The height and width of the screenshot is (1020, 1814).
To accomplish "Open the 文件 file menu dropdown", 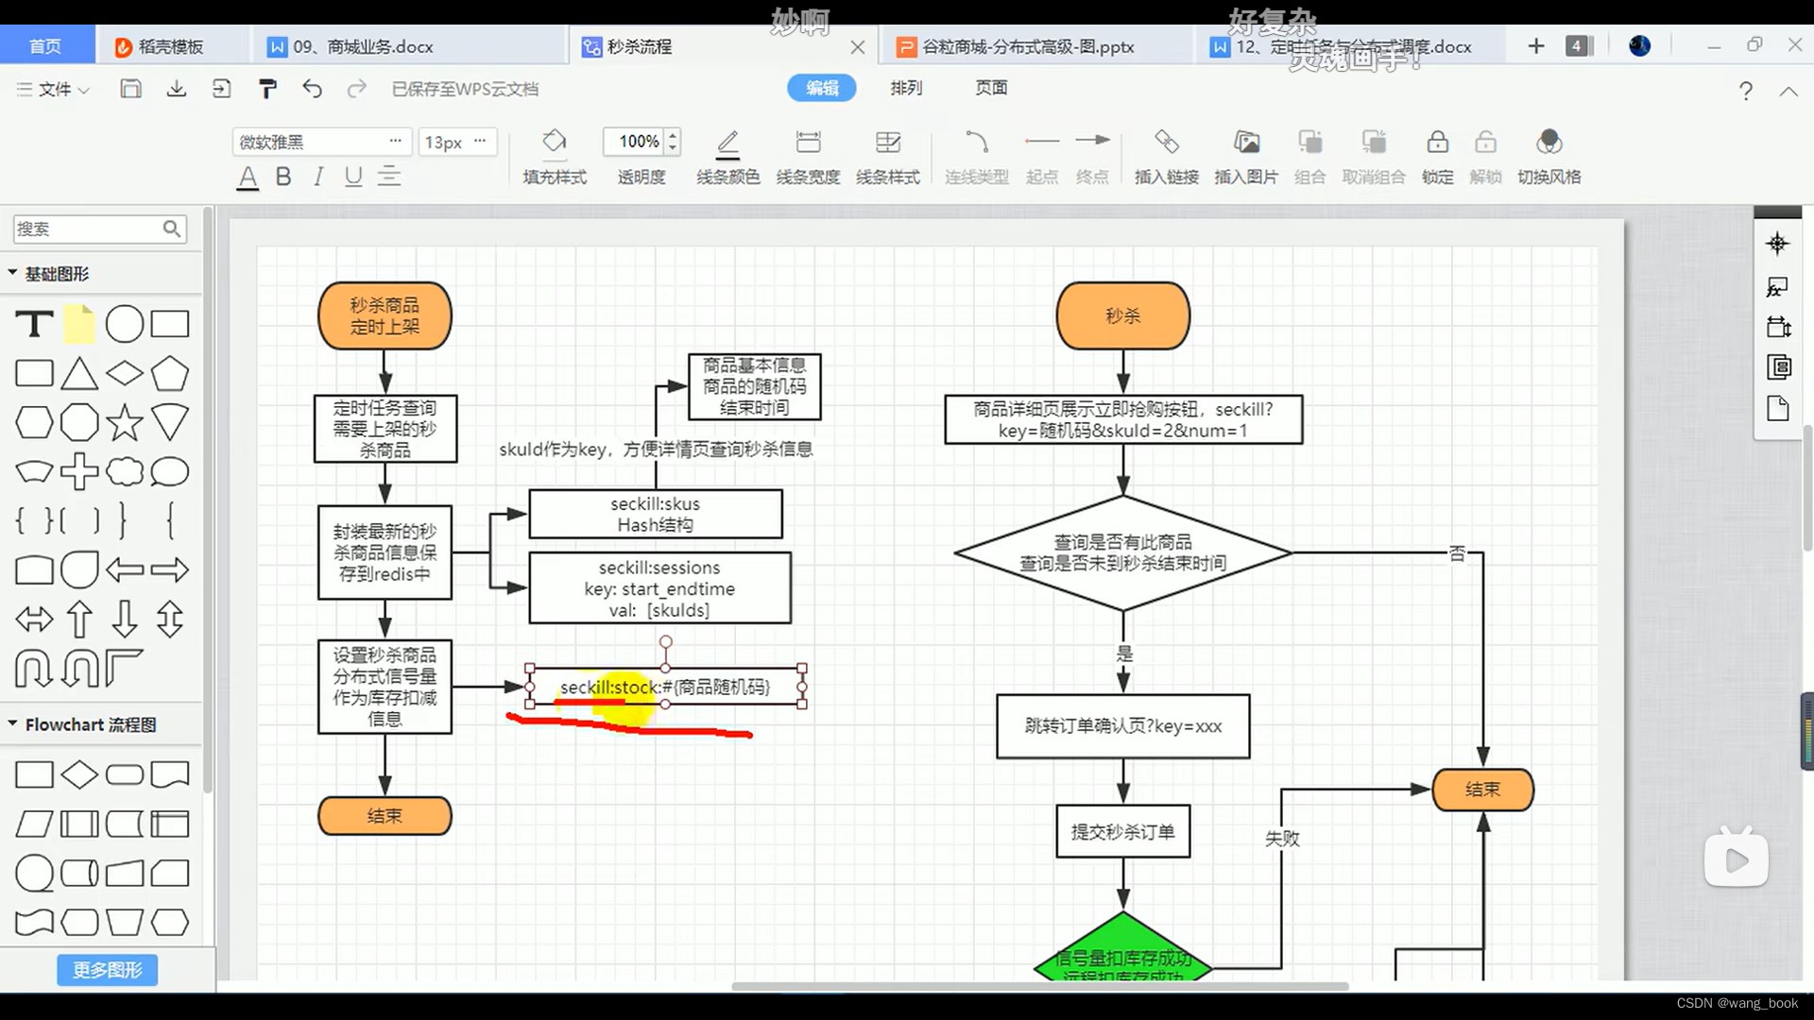I will pyautogui.click(x=53, y=89).
